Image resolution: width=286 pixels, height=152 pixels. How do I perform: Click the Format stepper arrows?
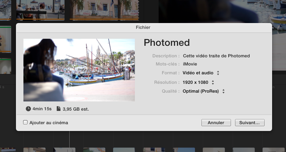(x=218, y=73)
